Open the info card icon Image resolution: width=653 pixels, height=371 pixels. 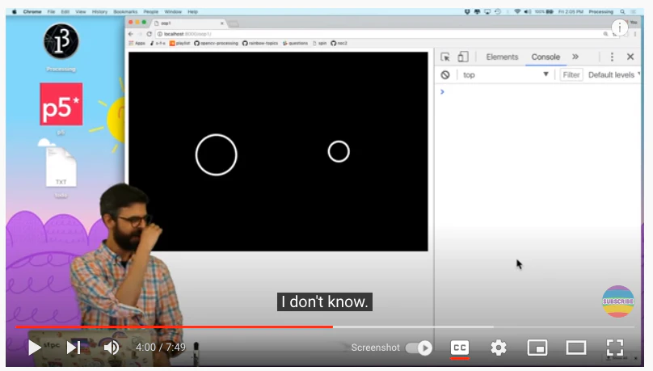(620, 28)
